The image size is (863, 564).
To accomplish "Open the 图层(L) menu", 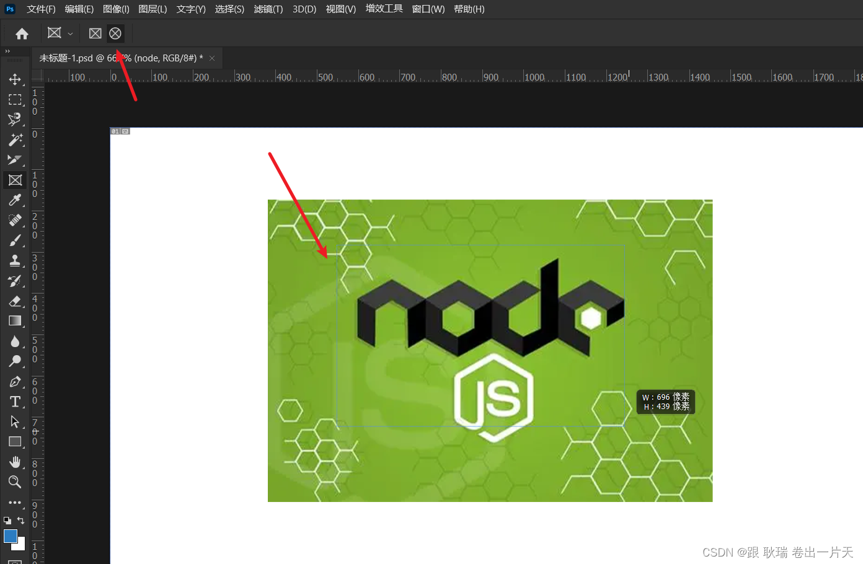I will [153, 9].
